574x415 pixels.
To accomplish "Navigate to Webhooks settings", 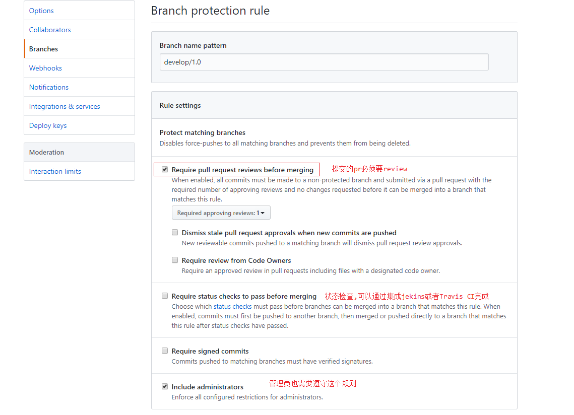I will [x=45, y=68].
